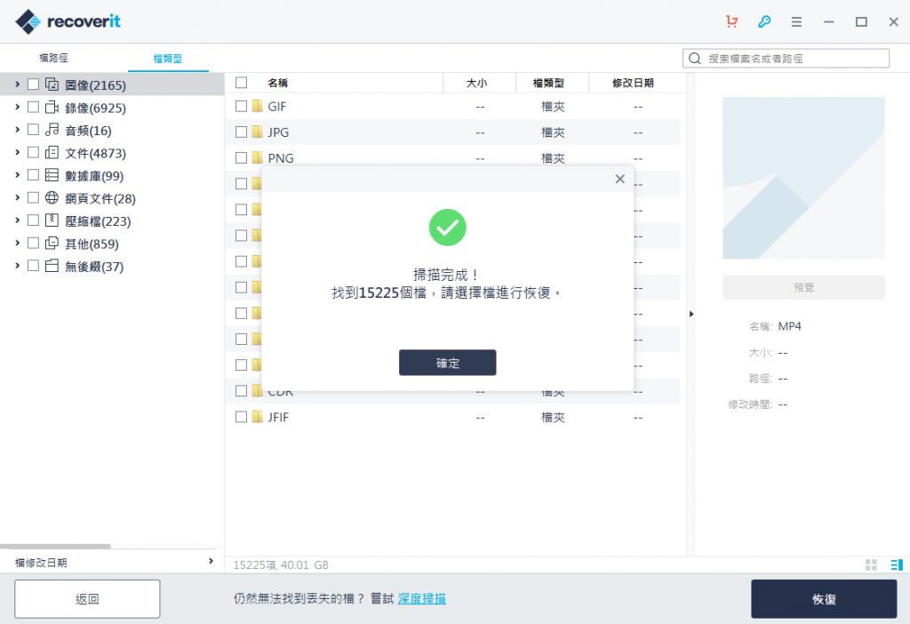Open the 深度掃描 deep scan link

point(421,598)
